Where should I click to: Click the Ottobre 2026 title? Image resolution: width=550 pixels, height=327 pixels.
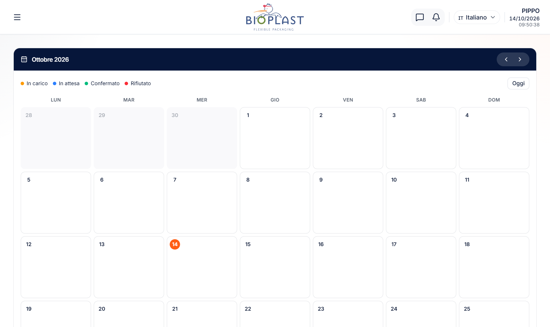(50, 59)
